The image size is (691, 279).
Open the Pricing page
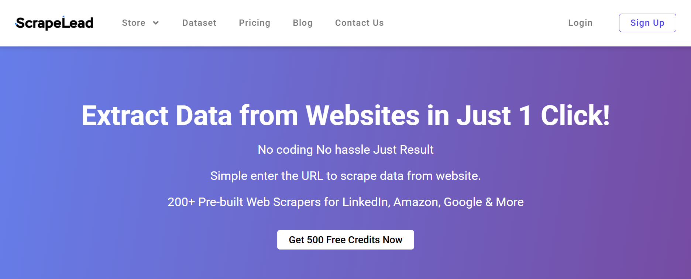255,23
